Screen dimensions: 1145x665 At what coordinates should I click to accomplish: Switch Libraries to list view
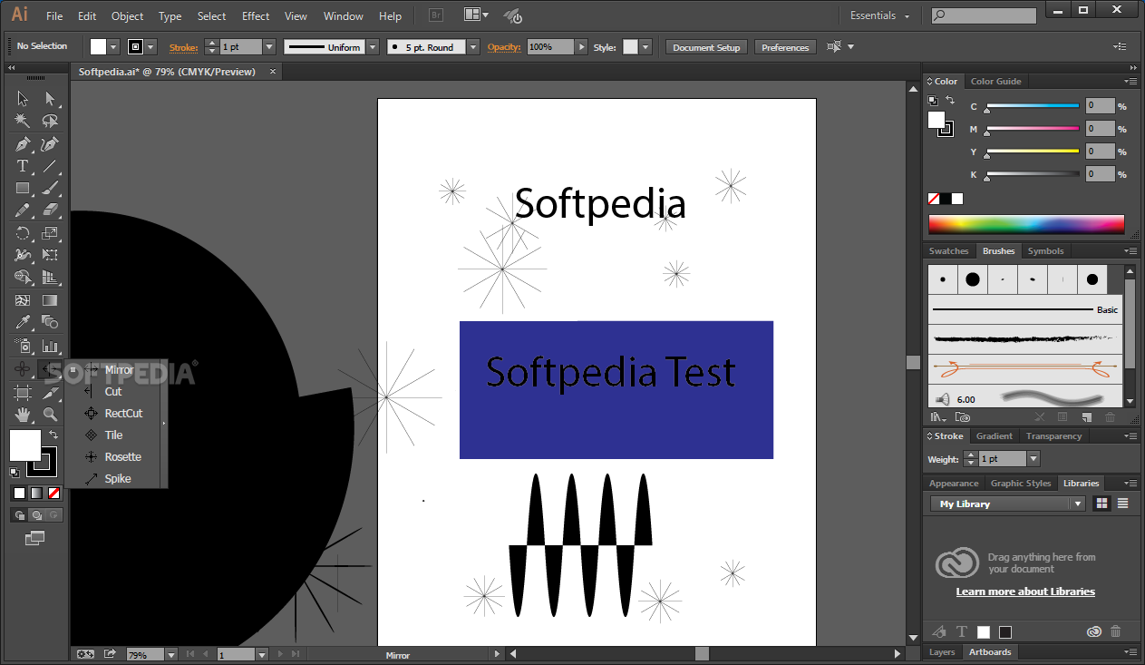pos(1122,504)
